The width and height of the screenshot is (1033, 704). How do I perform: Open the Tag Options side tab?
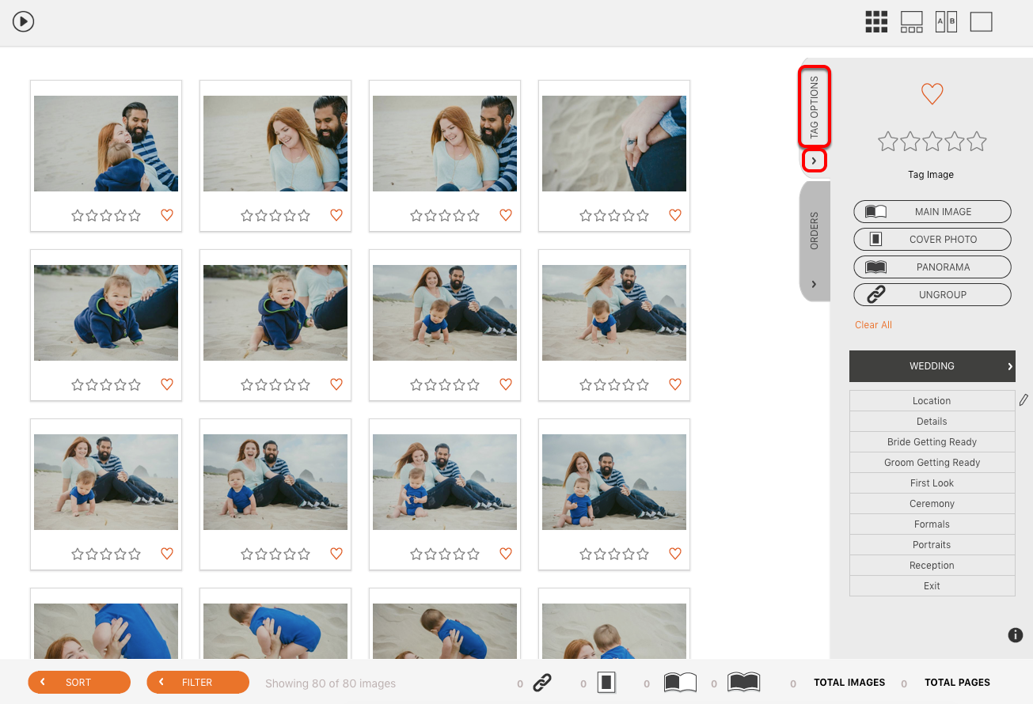(815, 107)
